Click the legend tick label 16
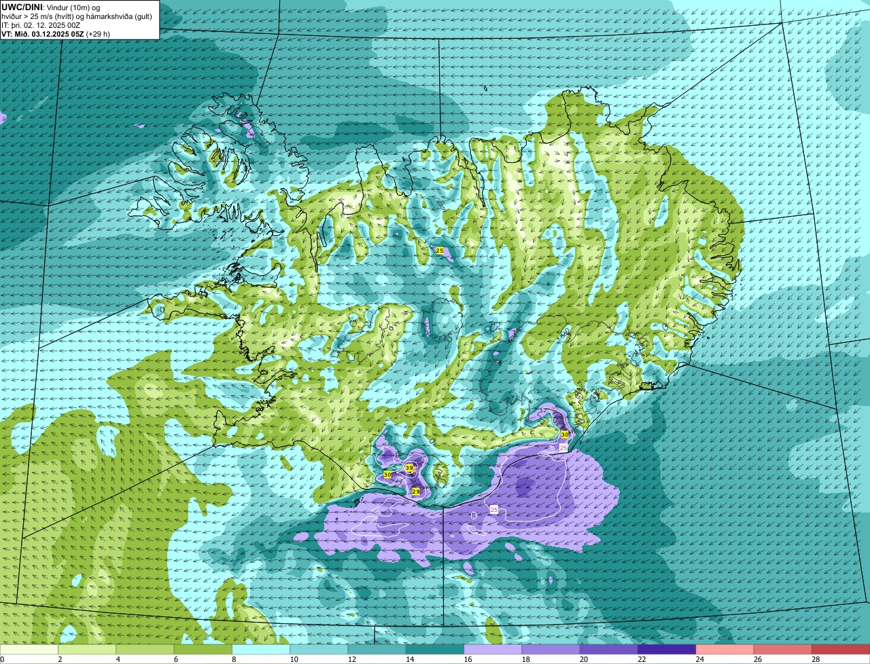 (x=467, y=659)
